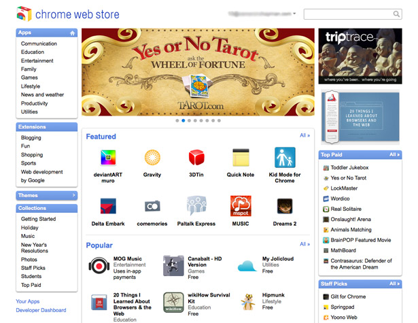Open the mspot MUSIC icon
The width and height of the screenshot is (418, 323).
click(241, 206)
